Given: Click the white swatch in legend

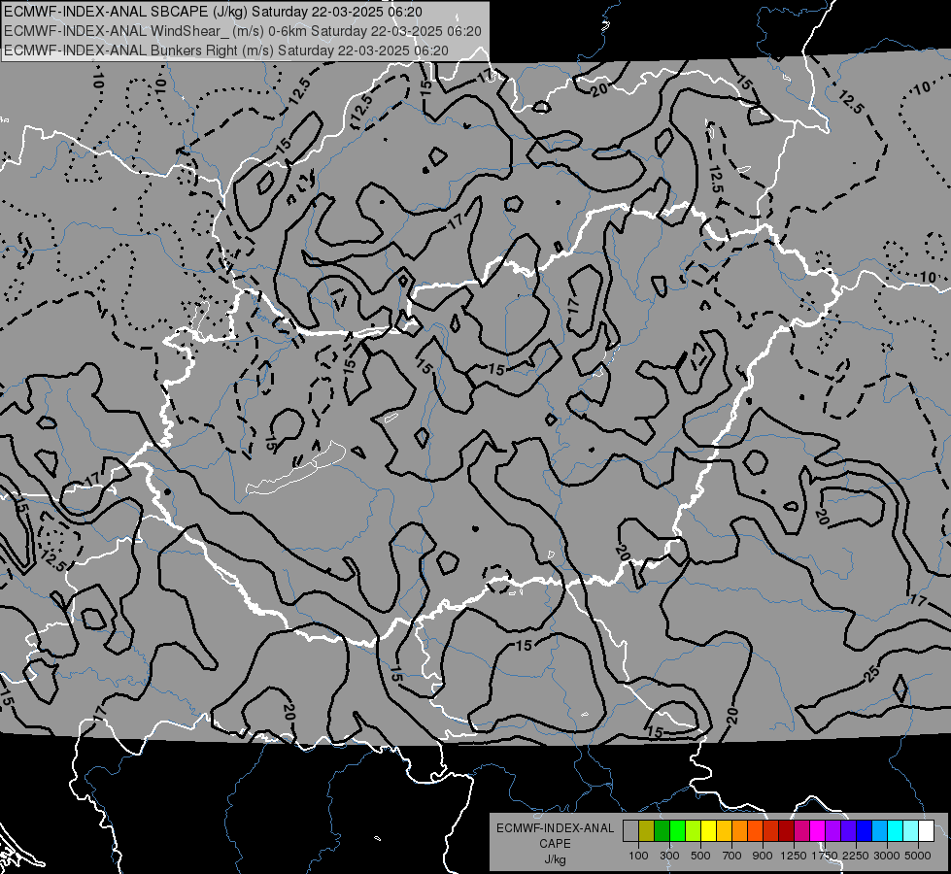Looking at the screenshot, I should point(926,831).
